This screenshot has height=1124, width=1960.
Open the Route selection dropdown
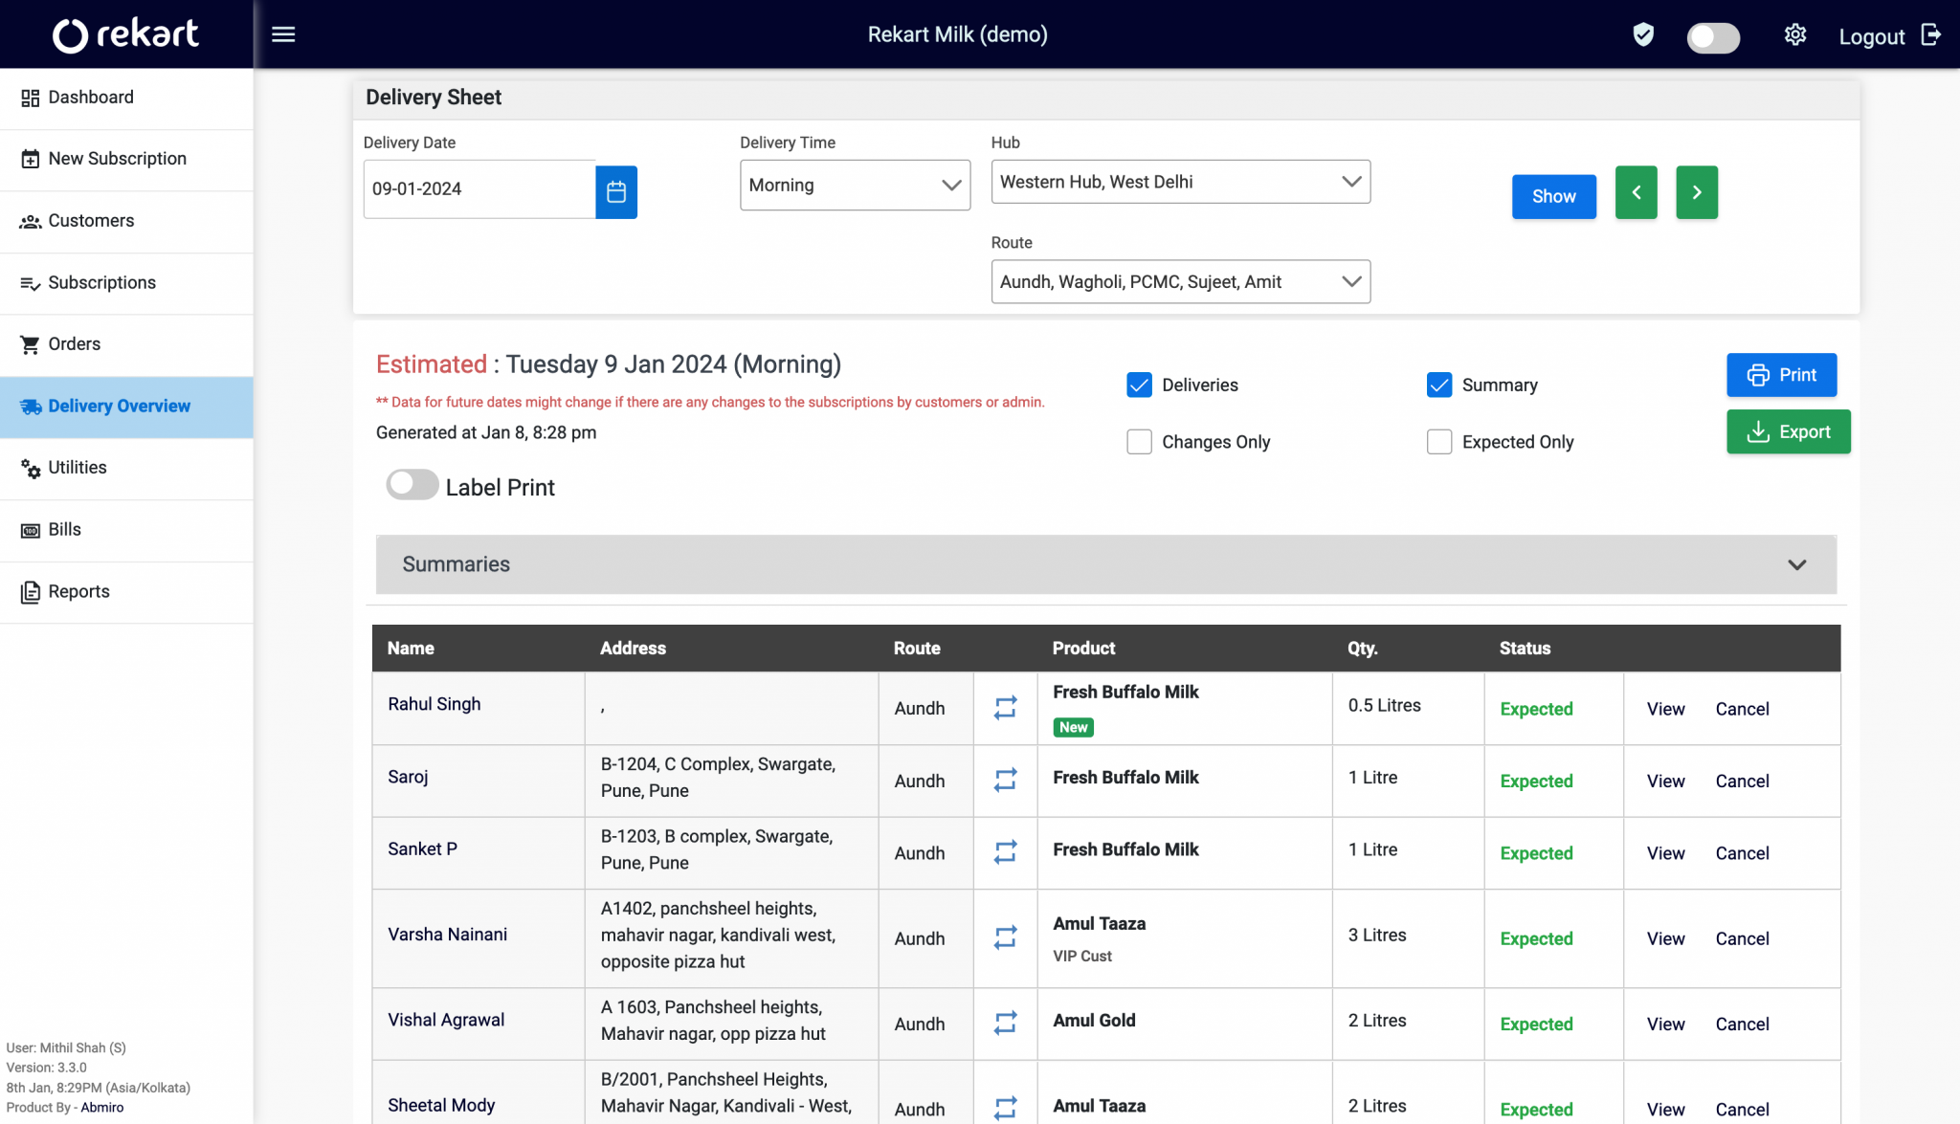click(1180, 281)
